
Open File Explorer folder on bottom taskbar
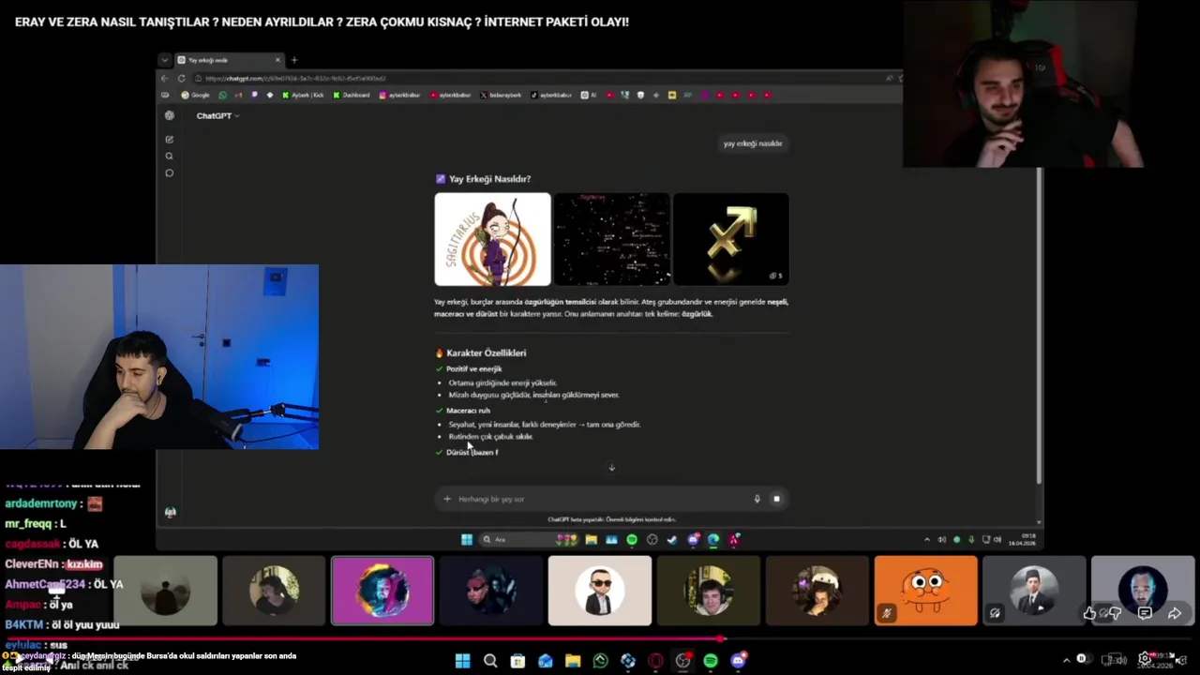[x=573, y=661]
